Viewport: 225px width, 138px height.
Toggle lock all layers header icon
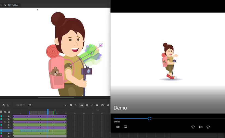(x=9, y=112)
